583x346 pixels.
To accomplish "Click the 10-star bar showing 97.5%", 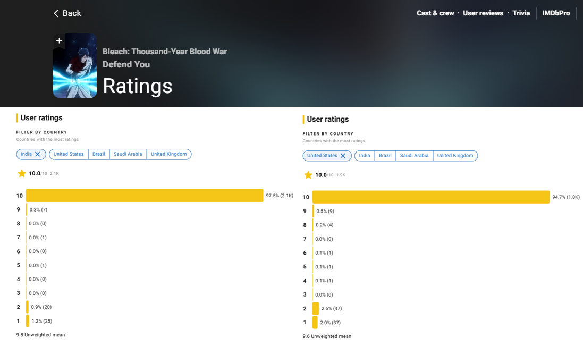I will coord(145,196).
